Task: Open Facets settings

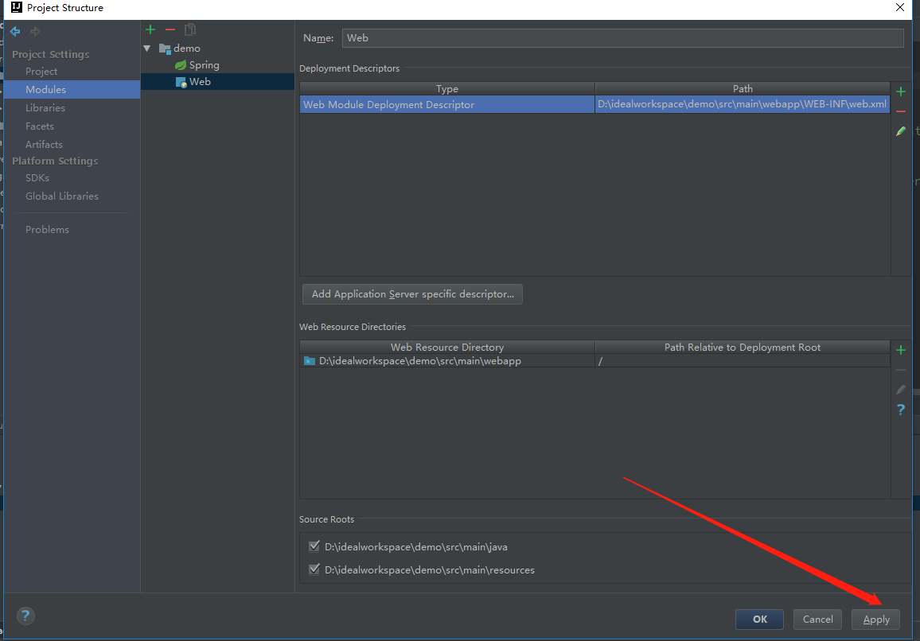Action: point(39,126)
